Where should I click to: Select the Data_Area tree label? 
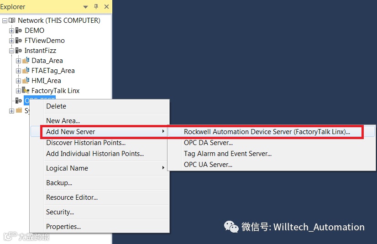coord(47,61)
